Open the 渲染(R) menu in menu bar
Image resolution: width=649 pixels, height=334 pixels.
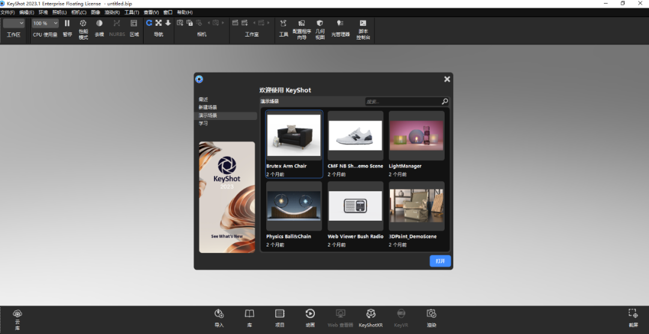pyautogui.click(x=112, y=12)
